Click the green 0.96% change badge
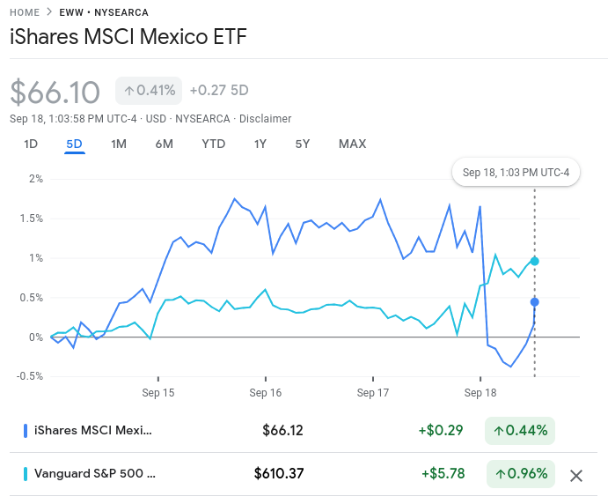 click(521, 474)
